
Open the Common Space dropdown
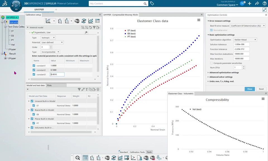pyautogui.click(x=227, y=5)
